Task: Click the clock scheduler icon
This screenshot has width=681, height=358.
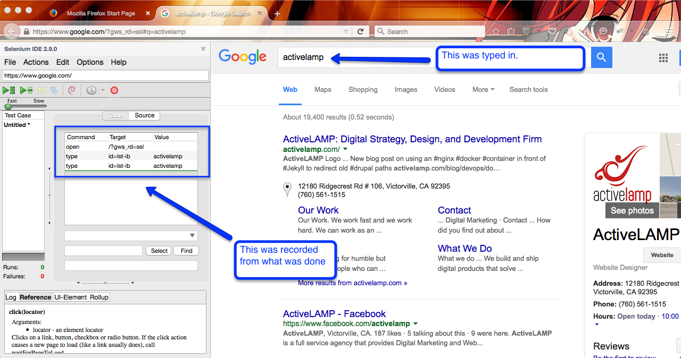Action: pos(92,91)
